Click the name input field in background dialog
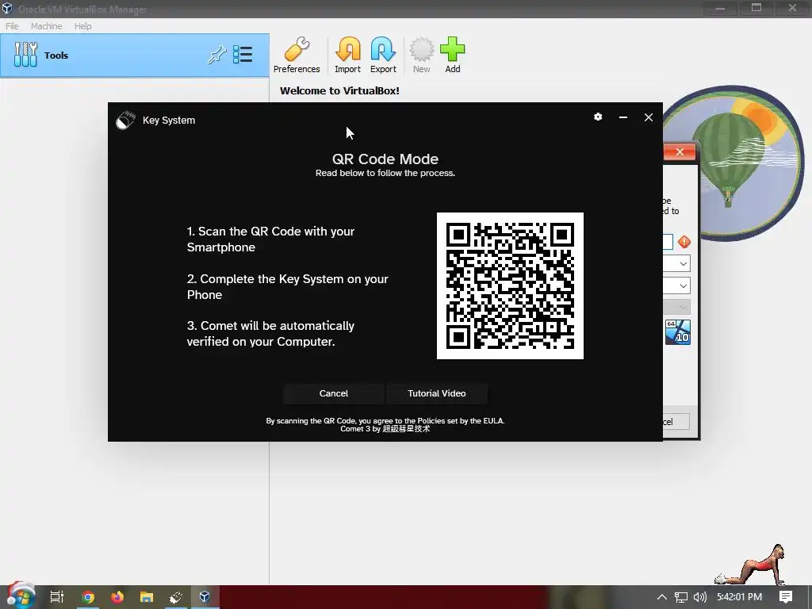Viewport: 812px width, 609px height. pos(668,242)
